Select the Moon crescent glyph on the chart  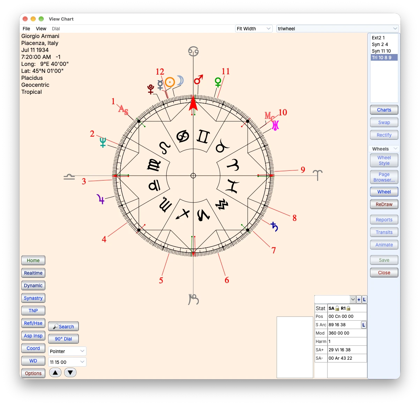(x=180, y=81)
